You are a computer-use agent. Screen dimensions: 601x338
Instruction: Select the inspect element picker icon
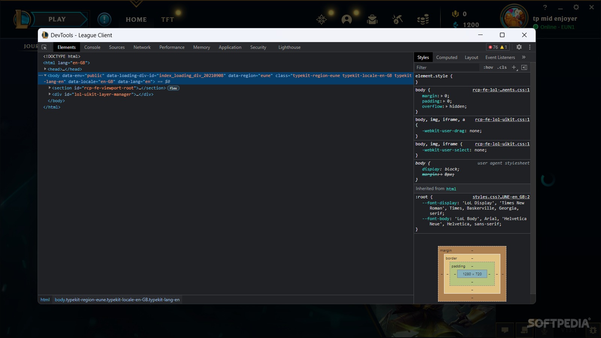44,47
